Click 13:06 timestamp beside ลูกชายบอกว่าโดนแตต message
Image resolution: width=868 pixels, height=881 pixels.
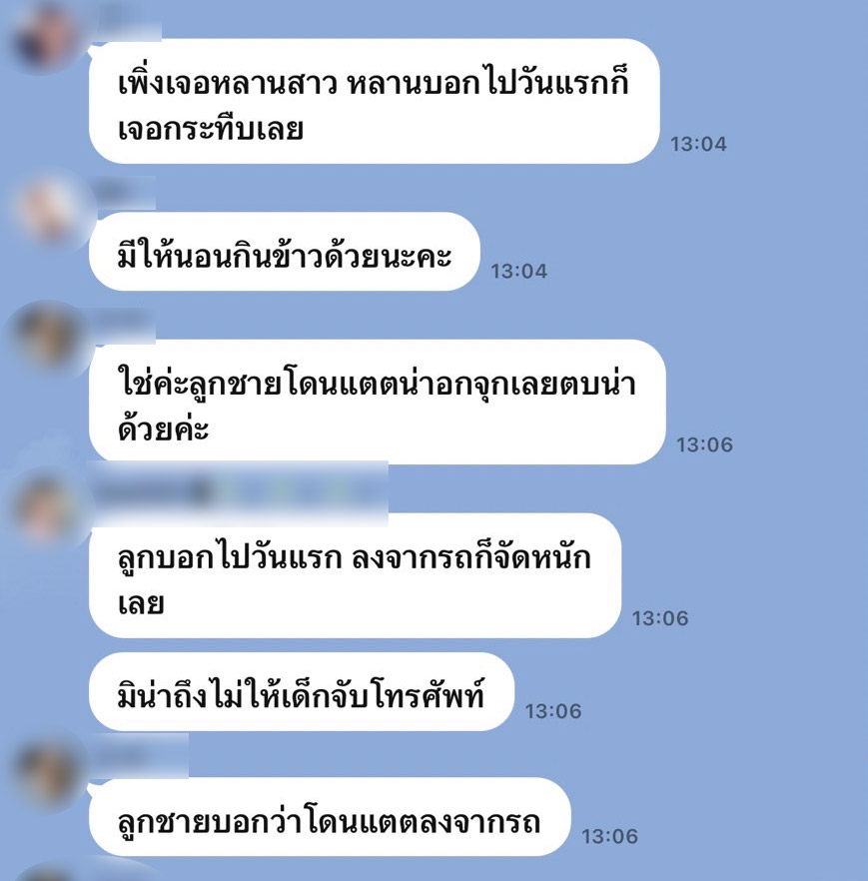tap(609, 837)
